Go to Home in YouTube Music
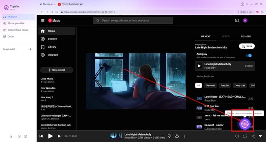 pos(57,31)
